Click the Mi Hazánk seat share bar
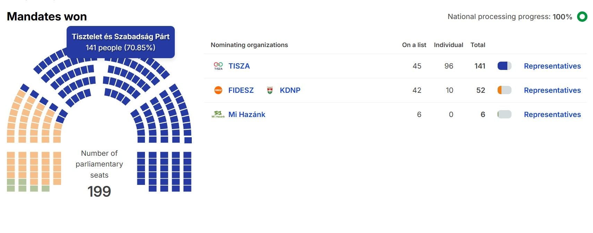This screenshot has height=233, width=593. [504, 114]
